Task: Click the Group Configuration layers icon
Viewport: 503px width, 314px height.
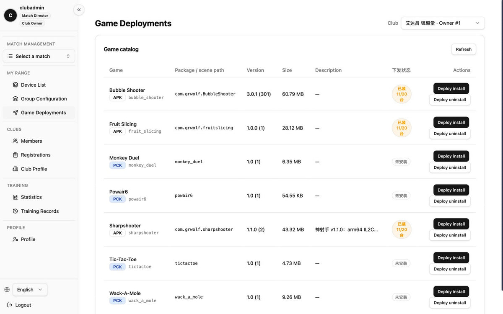Action: click(16, 99)
